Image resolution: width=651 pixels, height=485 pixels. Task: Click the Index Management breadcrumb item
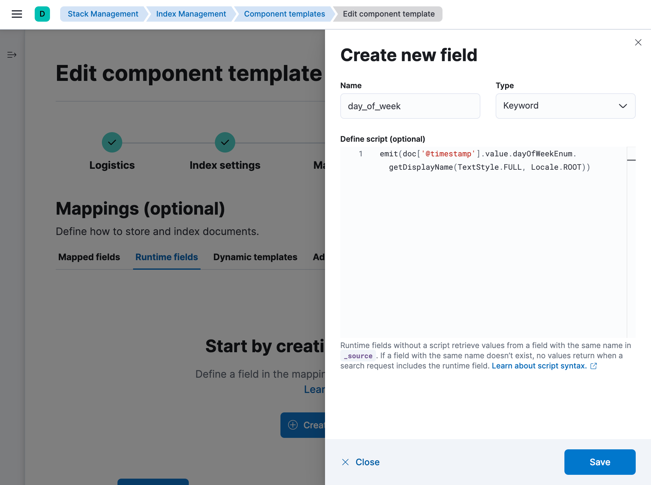click(191, 14)
